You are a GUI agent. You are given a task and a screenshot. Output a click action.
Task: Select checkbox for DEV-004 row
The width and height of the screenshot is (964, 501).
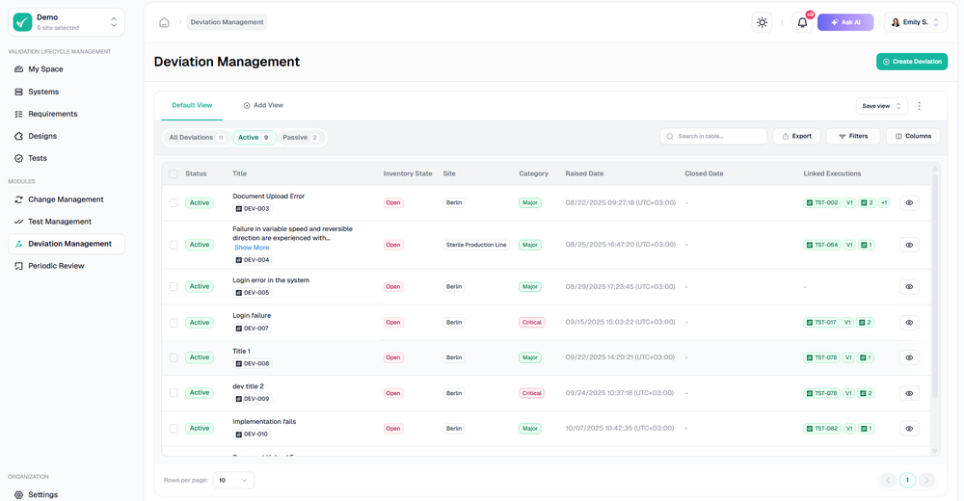click(174, 245)
